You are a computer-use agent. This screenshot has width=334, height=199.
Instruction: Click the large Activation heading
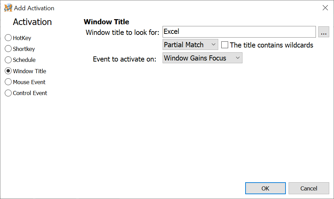(32, 22)
